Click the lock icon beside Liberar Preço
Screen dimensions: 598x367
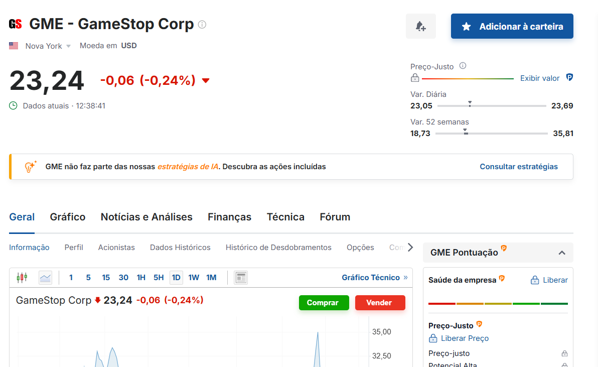[x=433, y=338]
